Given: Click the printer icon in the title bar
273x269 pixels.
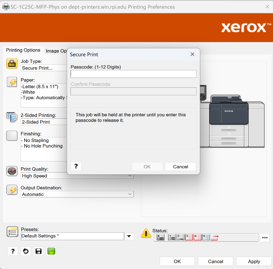Looking at the screenshot, I should [x=6, y=7].
